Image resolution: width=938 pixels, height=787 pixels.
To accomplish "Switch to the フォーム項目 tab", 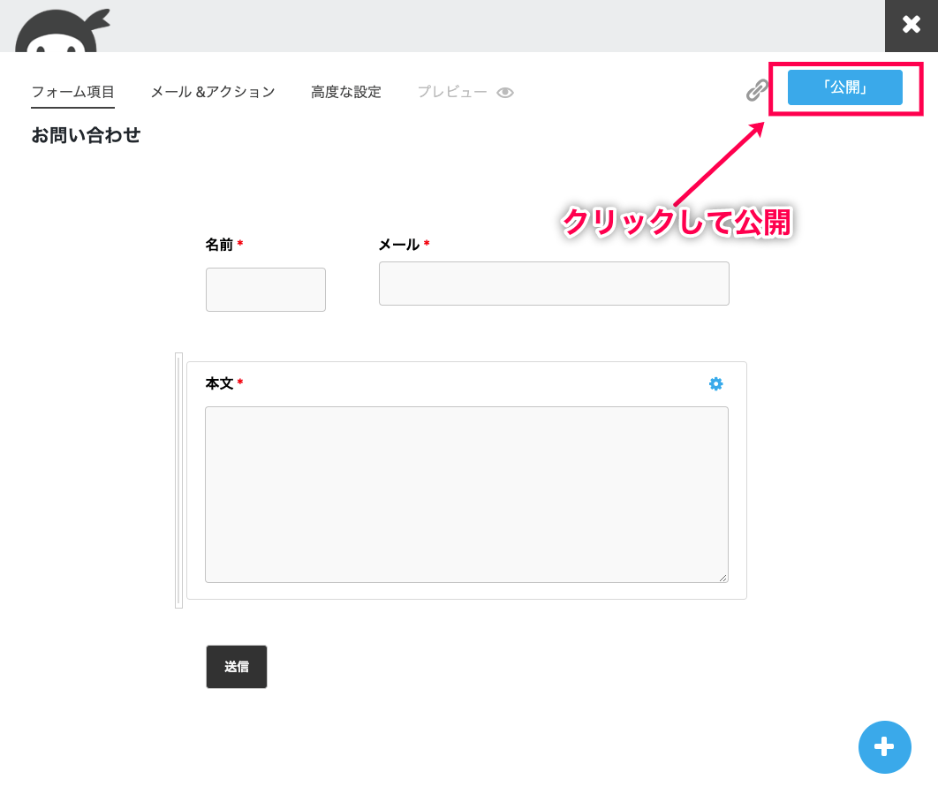I will coord(72,92).
